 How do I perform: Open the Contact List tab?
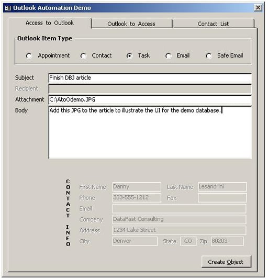[x=214, y=24]
